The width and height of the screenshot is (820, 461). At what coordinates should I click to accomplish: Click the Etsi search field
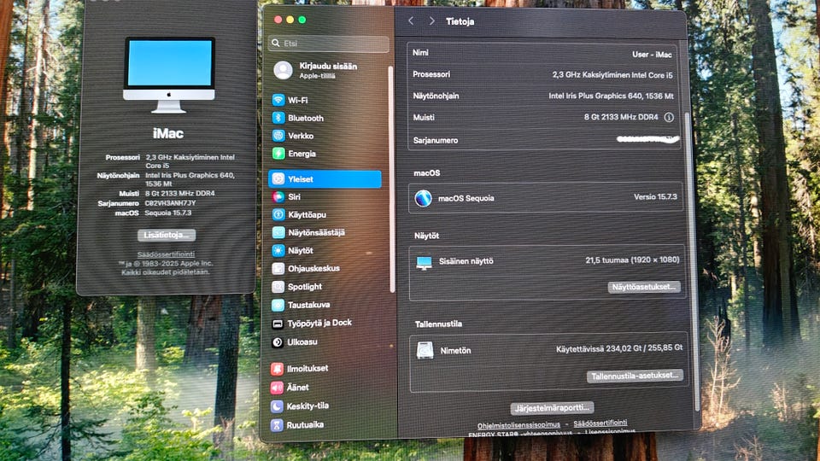[x=328, y=44]
